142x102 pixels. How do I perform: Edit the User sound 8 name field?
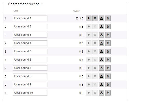pyautogui.click(x=30, y=76)
